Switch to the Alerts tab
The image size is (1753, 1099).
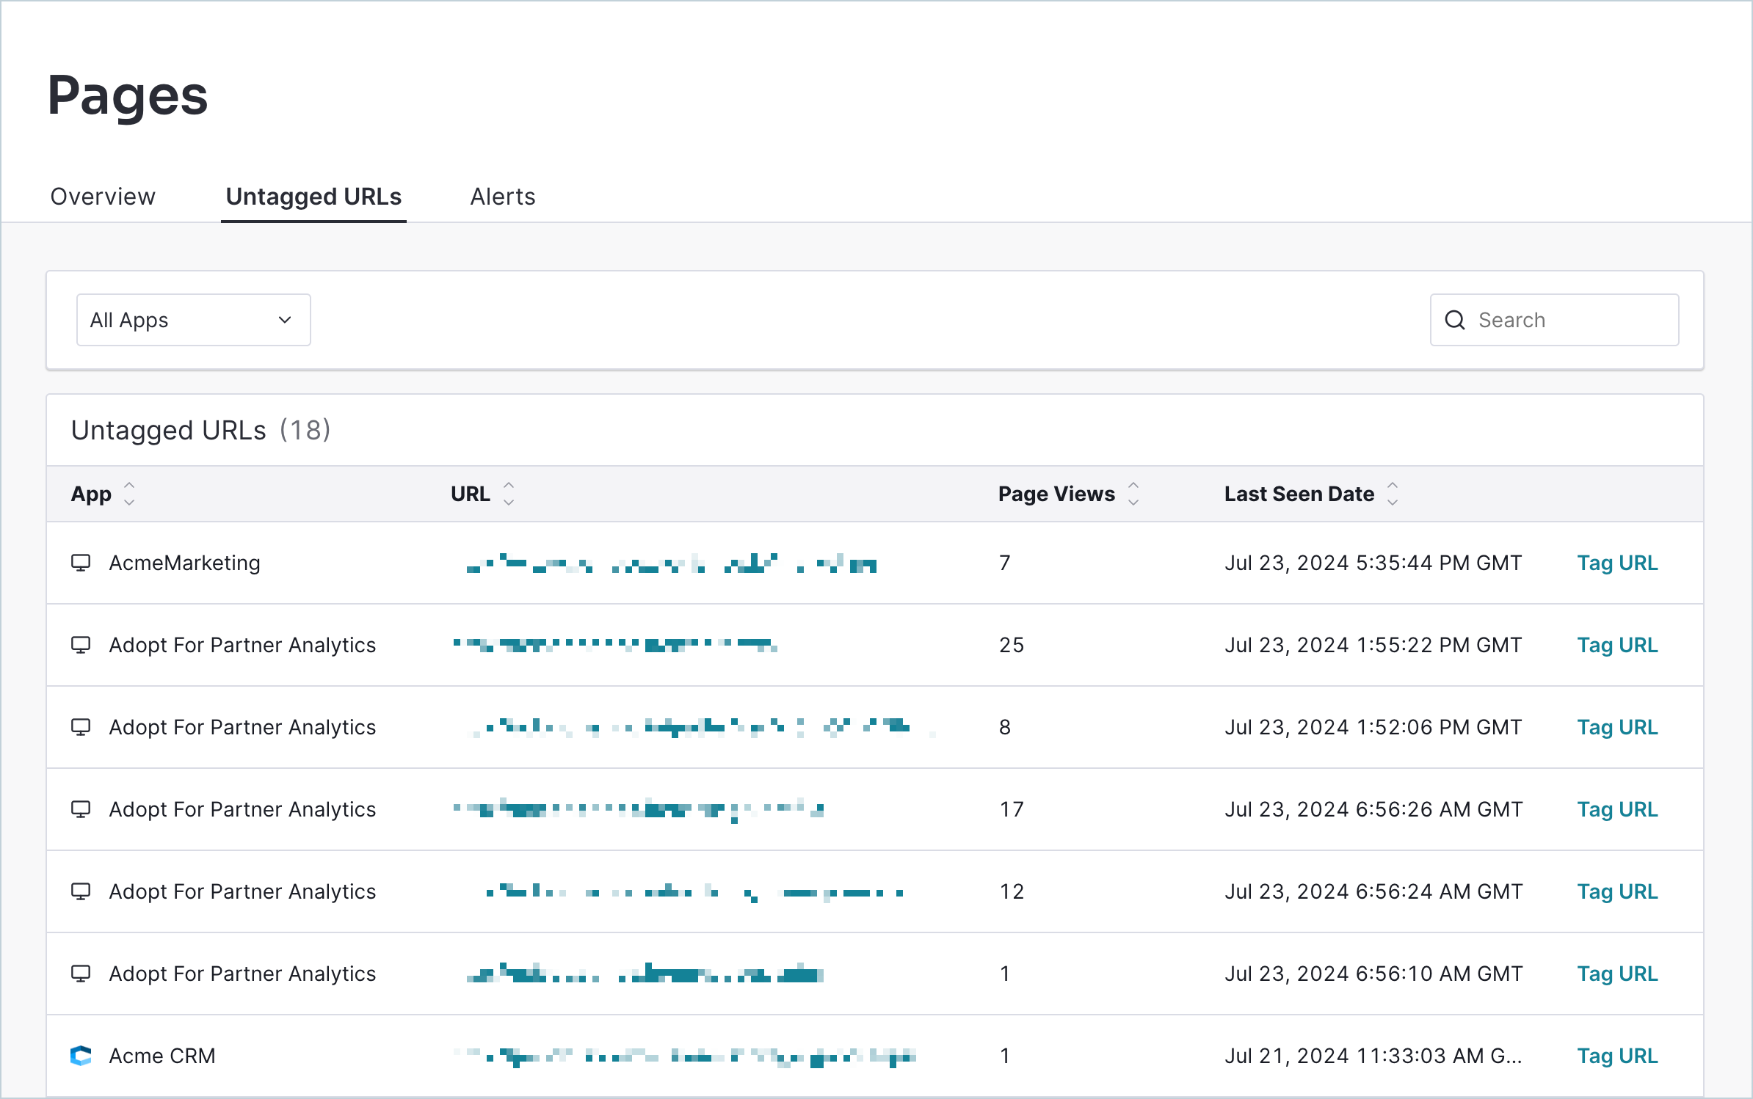[503, 197]
